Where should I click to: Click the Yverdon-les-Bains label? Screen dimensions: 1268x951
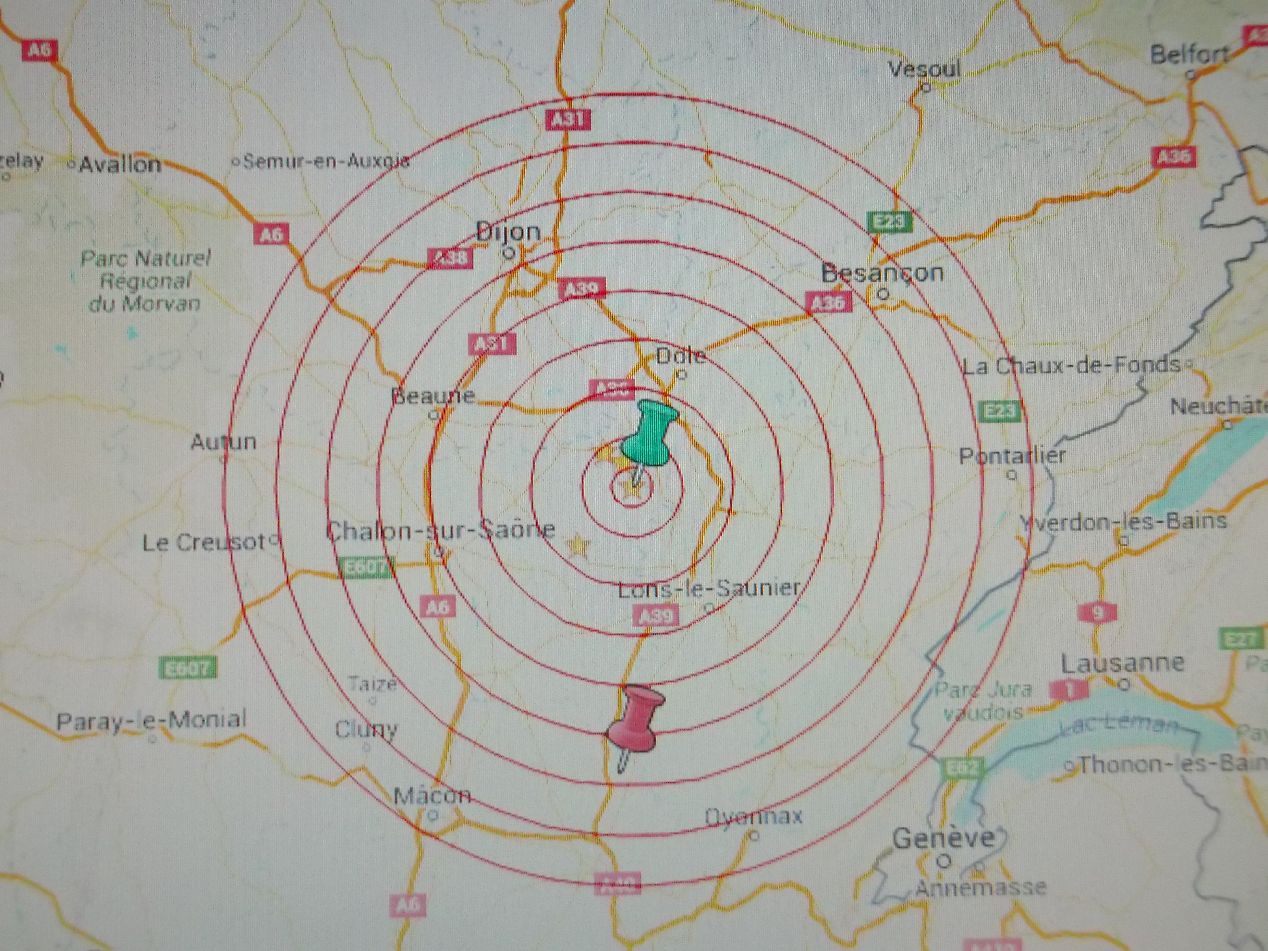pyautogui.click(x=1123, y=522)
